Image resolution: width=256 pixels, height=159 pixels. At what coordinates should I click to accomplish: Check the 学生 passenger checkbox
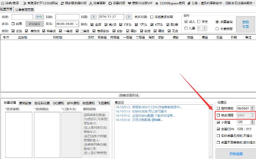coord(199,22)
